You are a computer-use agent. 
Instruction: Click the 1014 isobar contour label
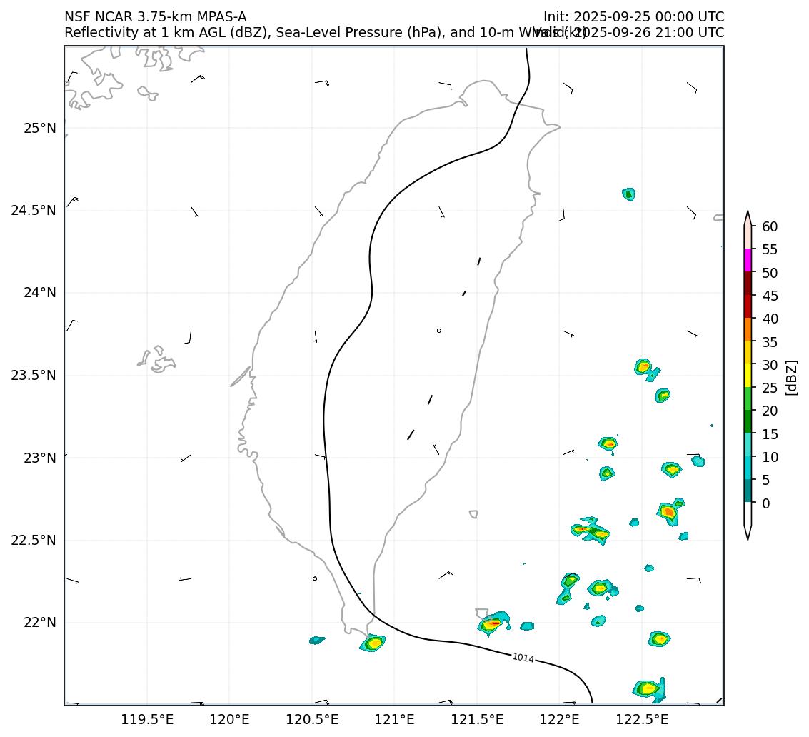[x=523, y=658]
